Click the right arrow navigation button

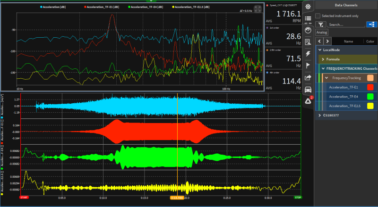pos(327,41)
